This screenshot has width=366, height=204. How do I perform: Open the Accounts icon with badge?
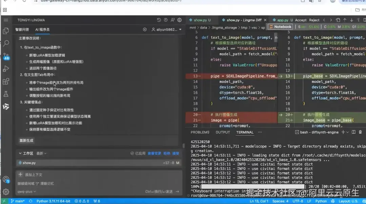coord(6,180)
